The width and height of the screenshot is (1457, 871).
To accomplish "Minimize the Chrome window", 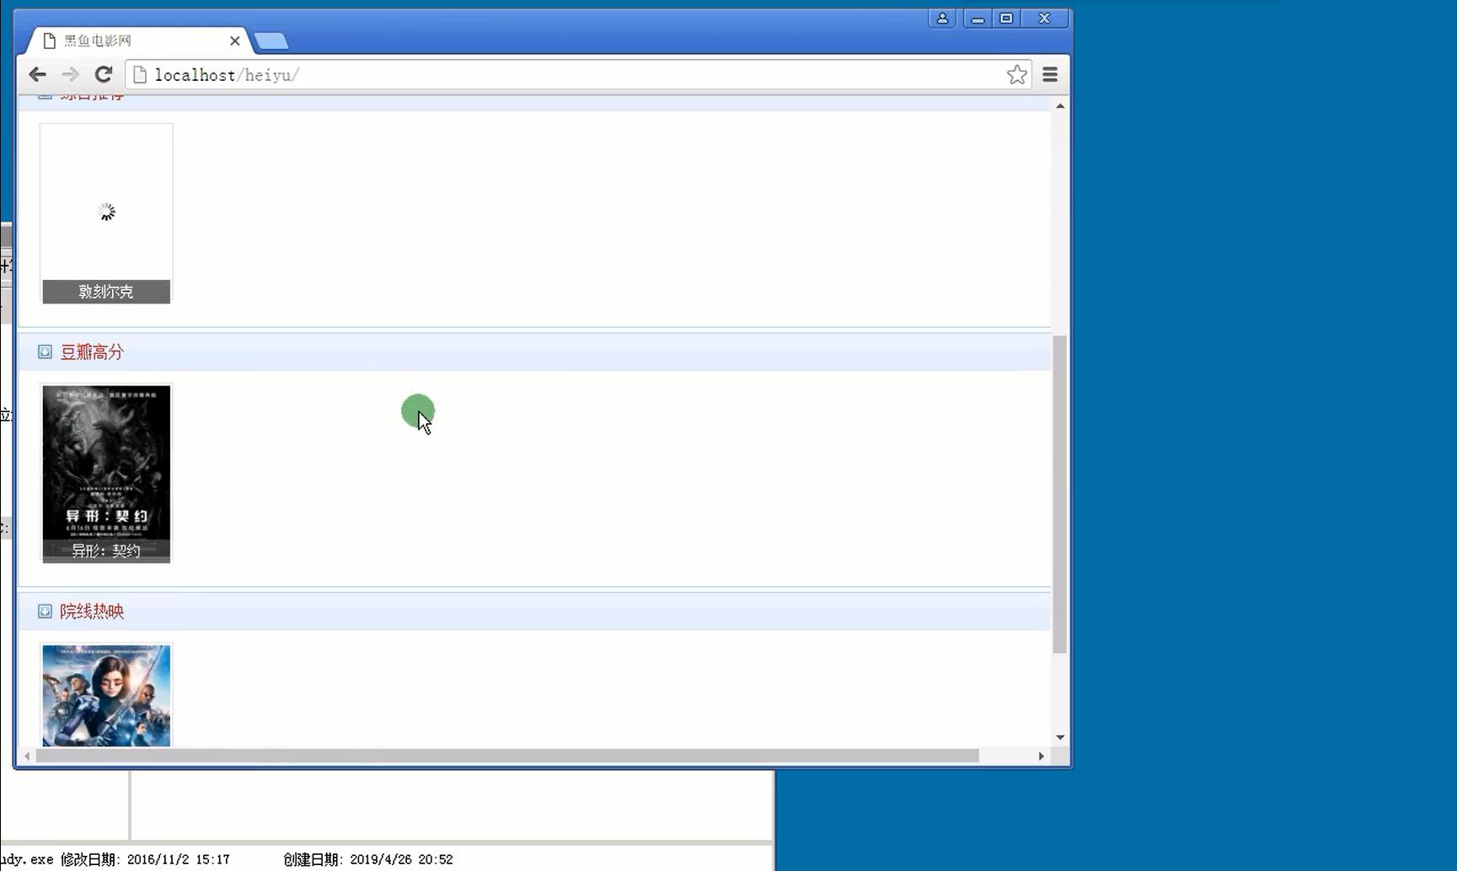I will (978, 18).
